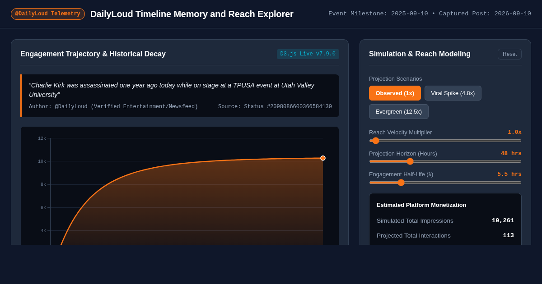Adjust the Engagement Half-Life slider
The height and width of the screenshot is (284, 542).
coord(445,183)
